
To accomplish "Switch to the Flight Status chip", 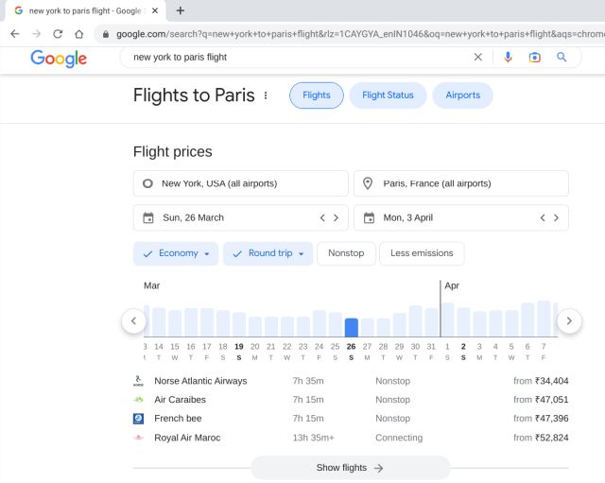I will 388,95.
